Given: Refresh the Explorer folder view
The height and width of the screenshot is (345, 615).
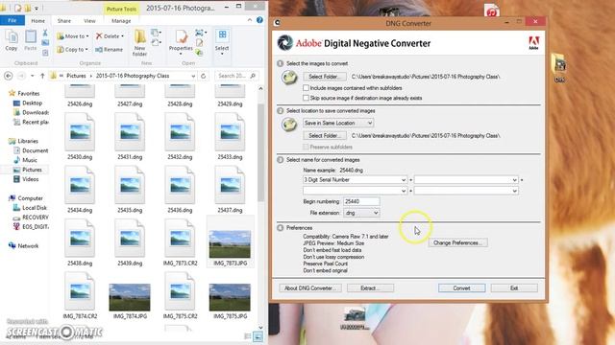Looking at the screenshot, I should pos(203,76).
